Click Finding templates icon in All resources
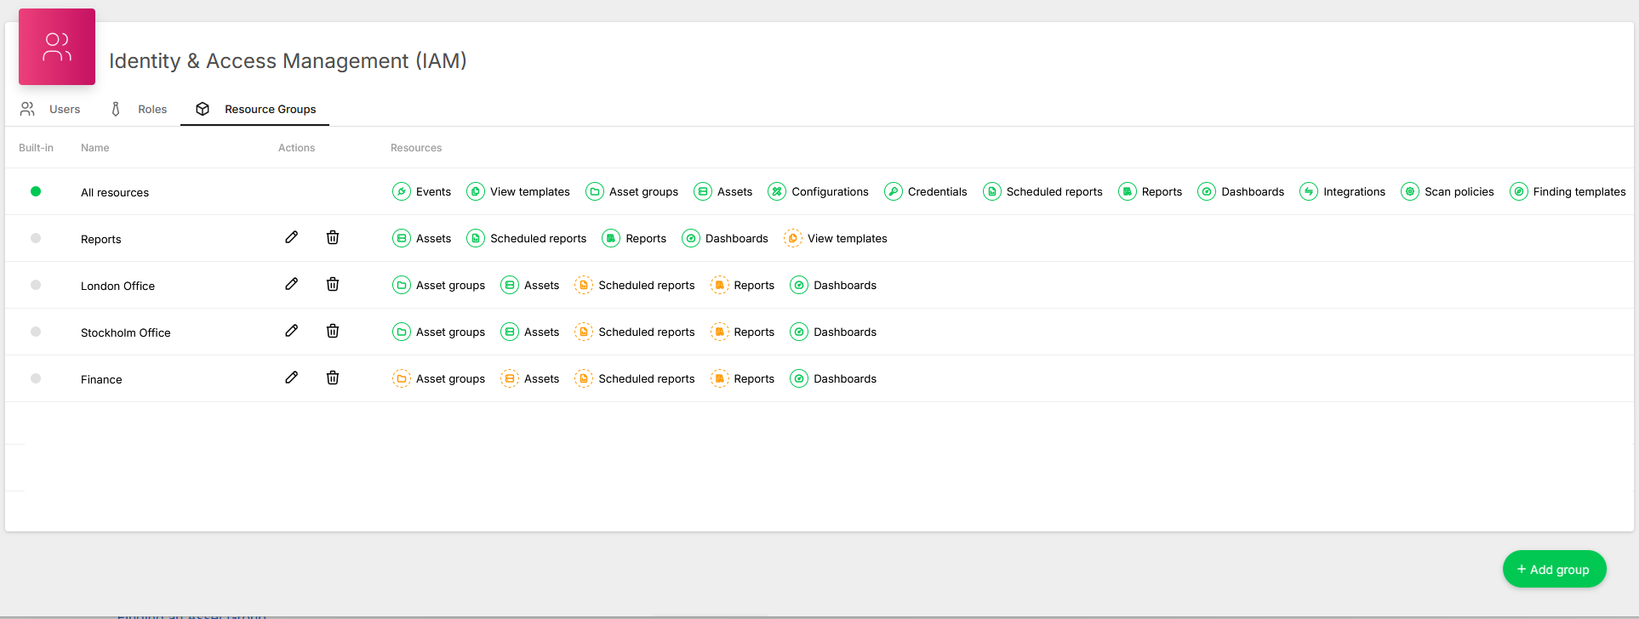This screenshot has width=1639, height=619. (1519, 191)
